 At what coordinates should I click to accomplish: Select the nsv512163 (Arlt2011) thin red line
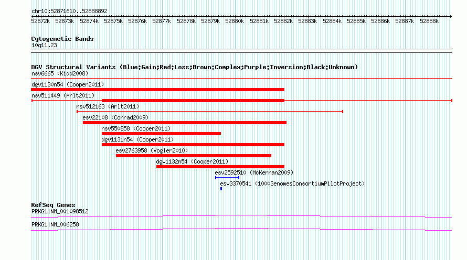210,112
